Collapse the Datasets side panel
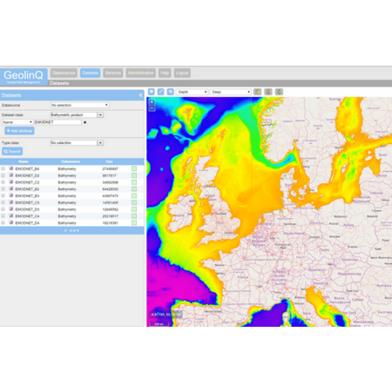This screenshot has height=392, width=392. (141, 95)
